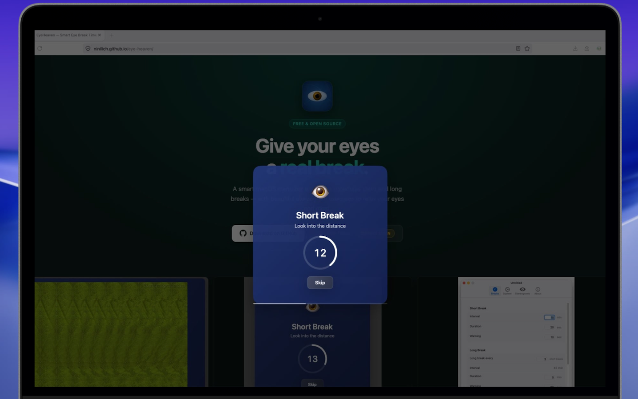
Task: Click 'Look into the distance' in the overlay
Action: pos(320,226)
